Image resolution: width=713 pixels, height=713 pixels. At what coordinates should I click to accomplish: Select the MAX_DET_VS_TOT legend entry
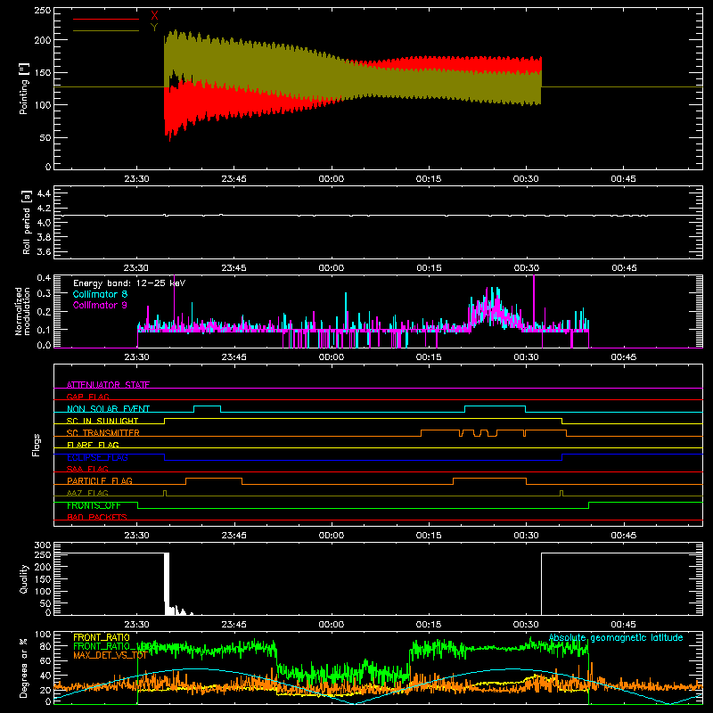pyautogui.click(x=110, y=655)
